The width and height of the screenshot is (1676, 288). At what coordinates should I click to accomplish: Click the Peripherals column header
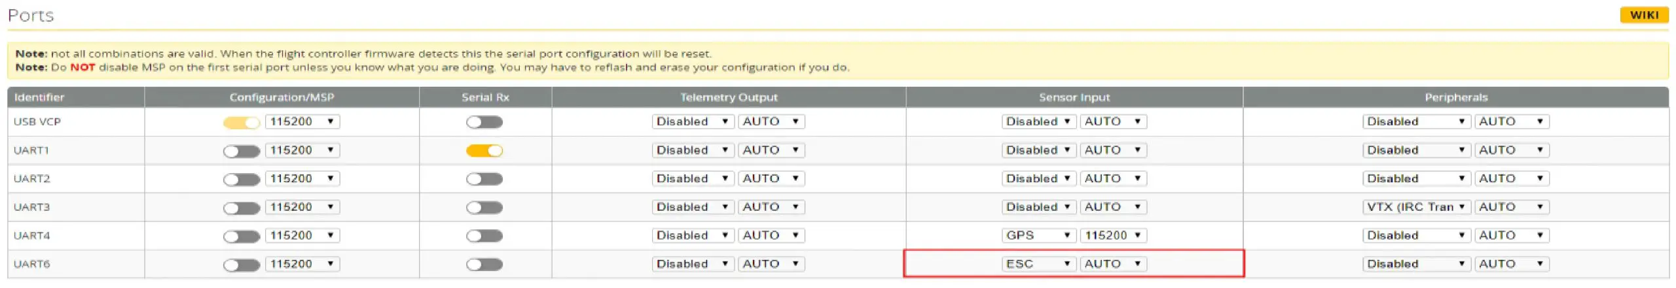click(1456, 97)
